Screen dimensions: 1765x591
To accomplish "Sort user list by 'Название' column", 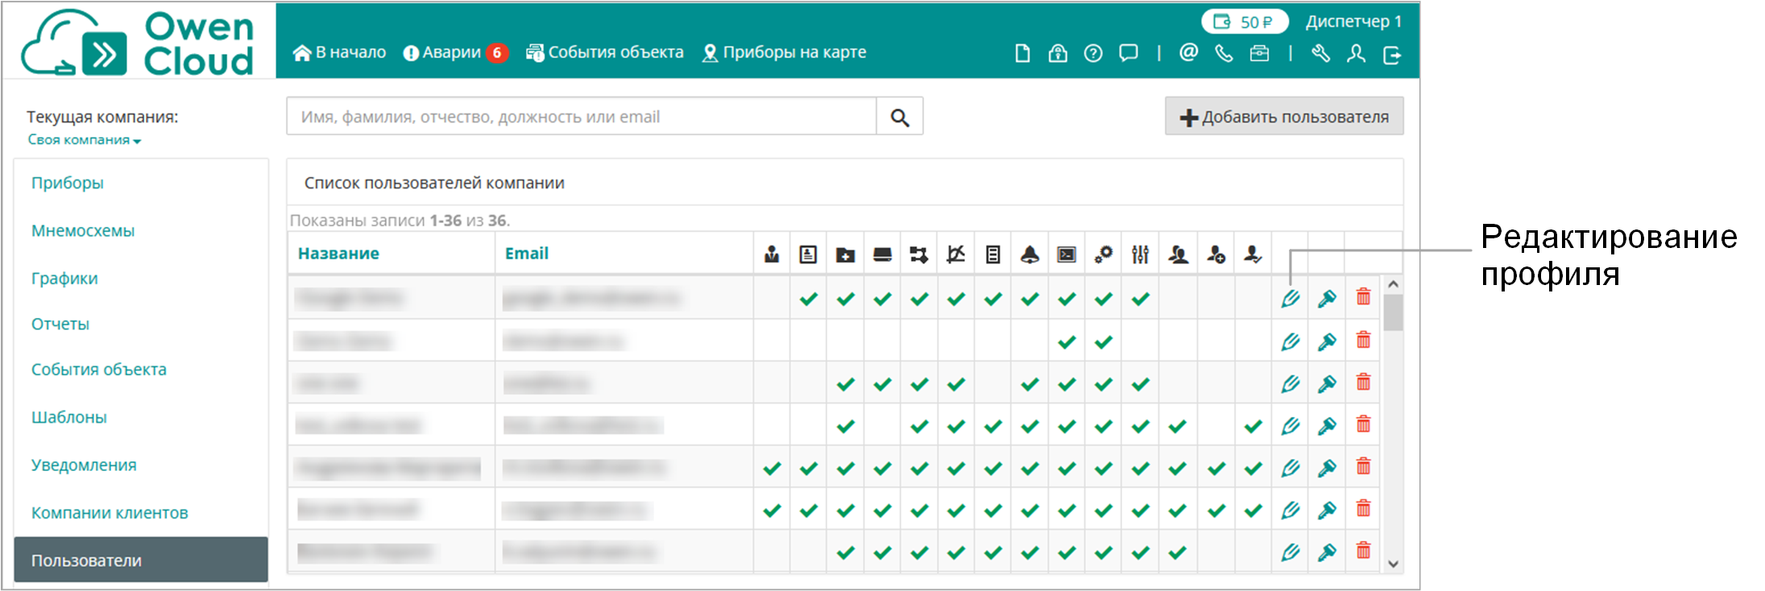I will point(338,254).
